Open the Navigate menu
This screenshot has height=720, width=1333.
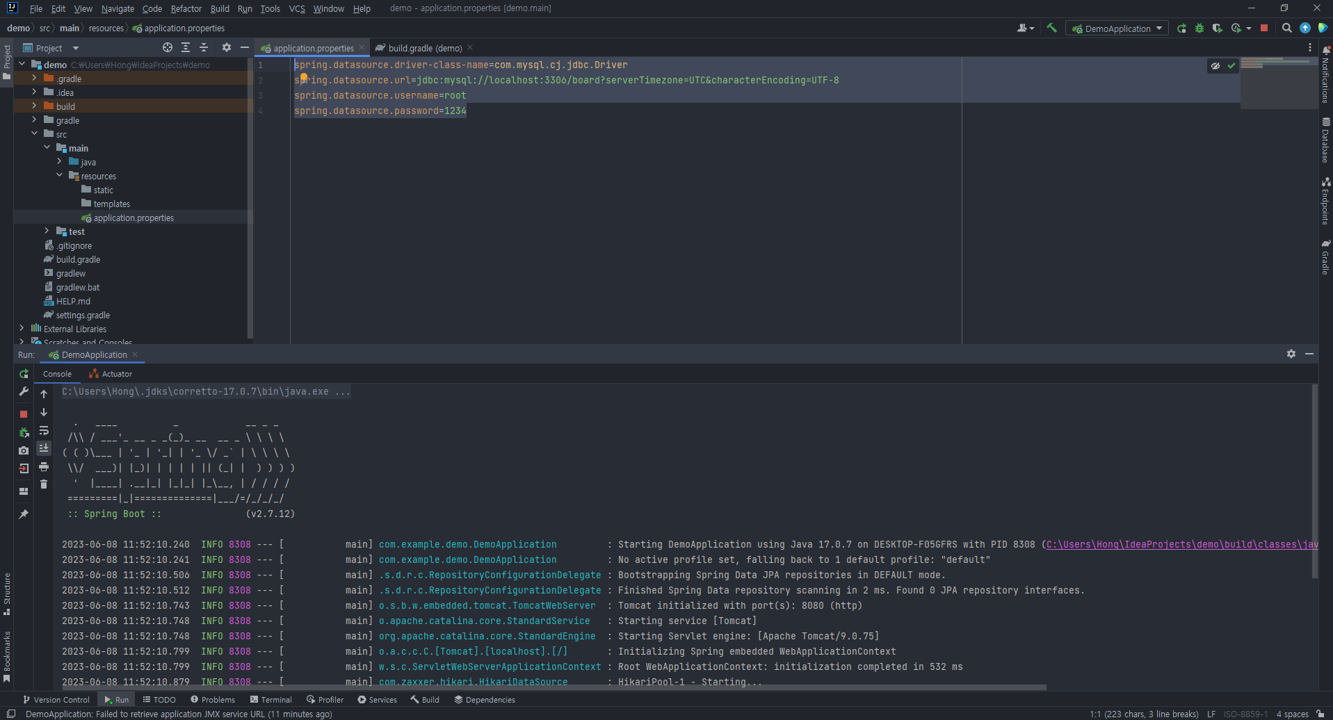tap(118, 8)
